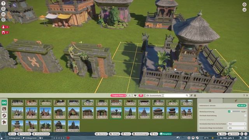Image resolution: width=249 pixels, height=140 pixels.
Task: Select the first blueprint in middle row
Action: 17,113
